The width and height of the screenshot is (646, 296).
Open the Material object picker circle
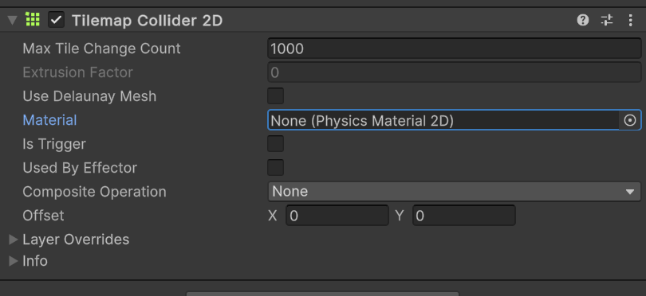coord(630,120)
